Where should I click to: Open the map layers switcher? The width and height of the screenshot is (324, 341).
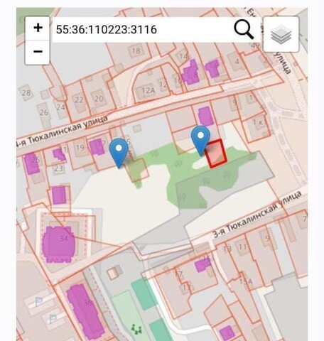coord(281,34)
